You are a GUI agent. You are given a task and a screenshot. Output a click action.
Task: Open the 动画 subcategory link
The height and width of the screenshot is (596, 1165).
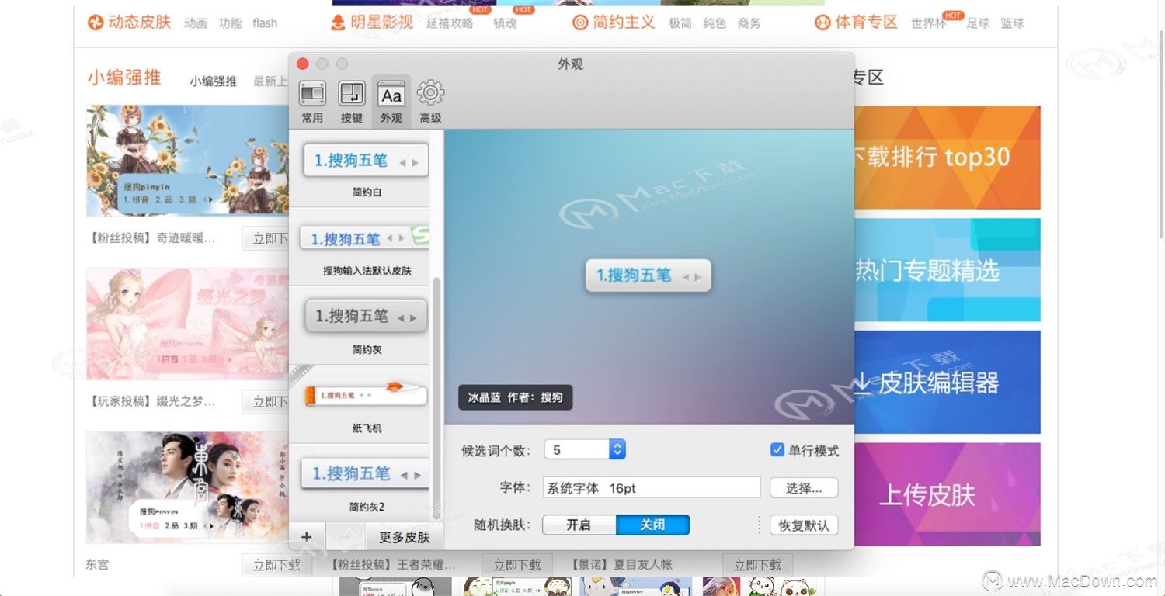click(196, 23)
